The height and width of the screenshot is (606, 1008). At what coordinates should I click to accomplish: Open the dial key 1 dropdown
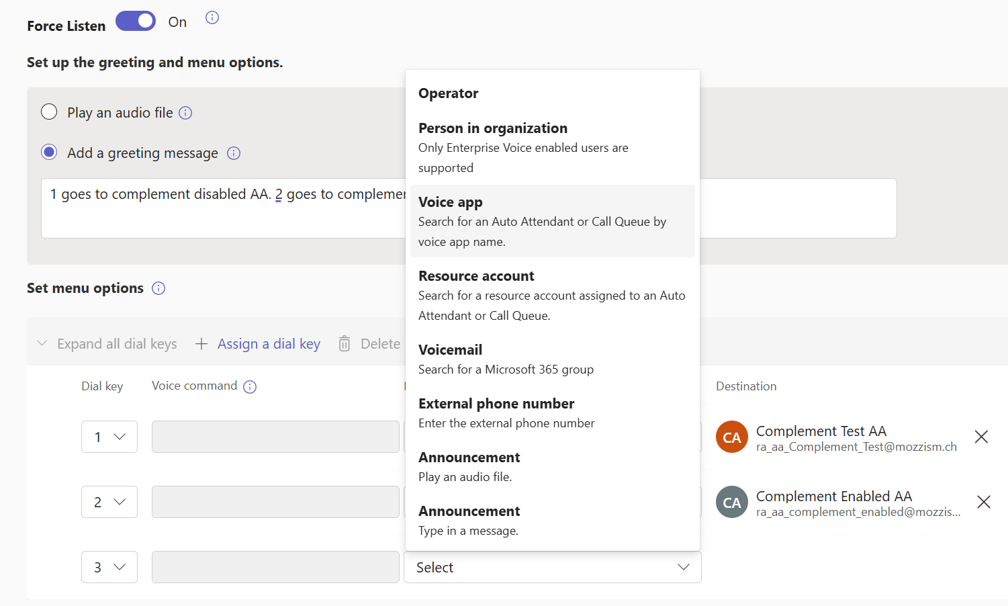109,437
